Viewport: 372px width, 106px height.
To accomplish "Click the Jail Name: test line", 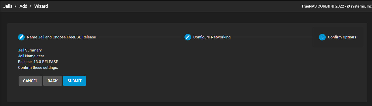I will (x=31, y=56).
